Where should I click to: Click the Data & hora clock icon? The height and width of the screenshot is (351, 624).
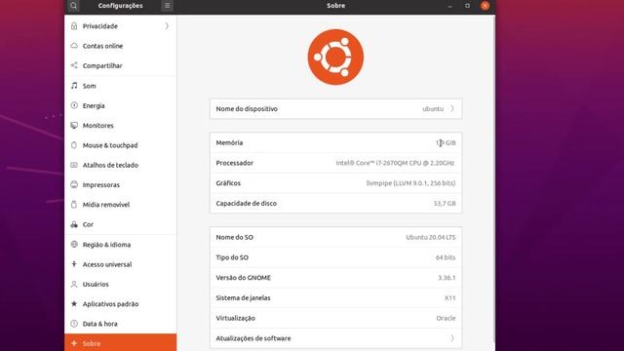pos(74,324)
